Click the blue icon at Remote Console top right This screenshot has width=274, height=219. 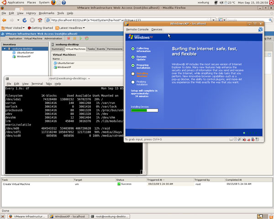[260, 30]
